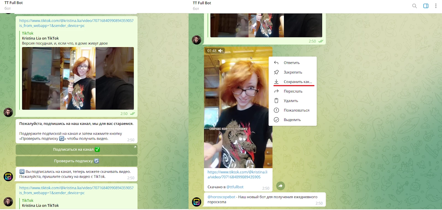
Task: Click round forward arrow beside video message
Action: coord(280,186)
